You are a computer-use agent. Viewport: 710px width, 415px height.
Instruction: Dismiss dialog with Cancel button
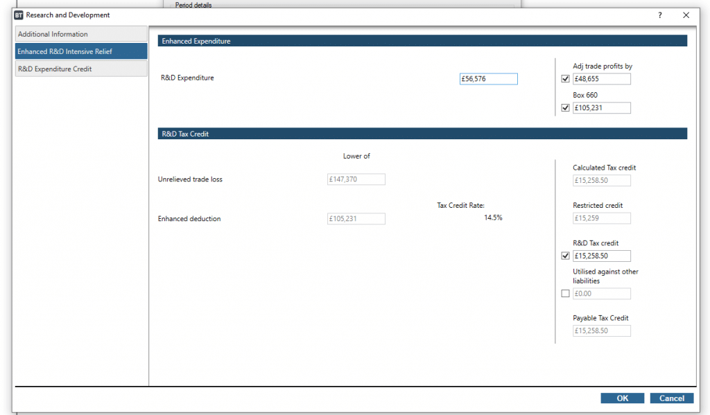671,398
